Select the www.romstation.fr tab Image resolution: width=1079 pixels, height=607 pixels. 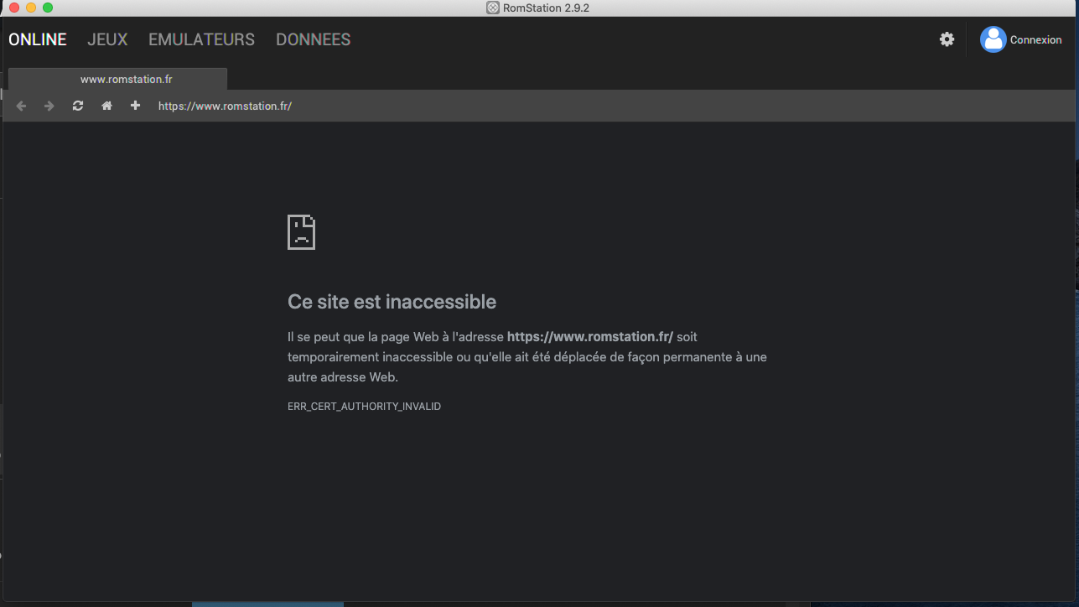(x=117, y=80)
